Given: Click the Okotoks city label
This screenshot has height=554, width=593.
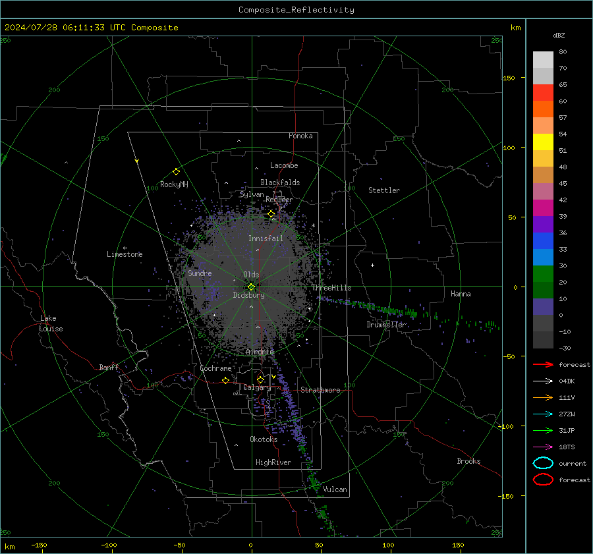Looking at the screenshot, I should (264, 439).
